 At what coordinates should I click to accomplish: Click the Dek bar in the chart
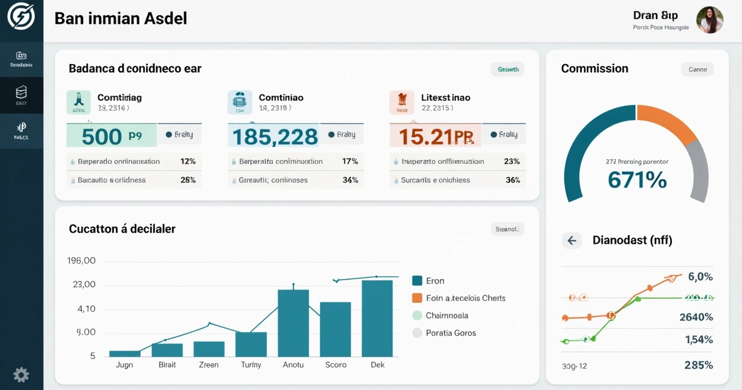coord(377,318)
